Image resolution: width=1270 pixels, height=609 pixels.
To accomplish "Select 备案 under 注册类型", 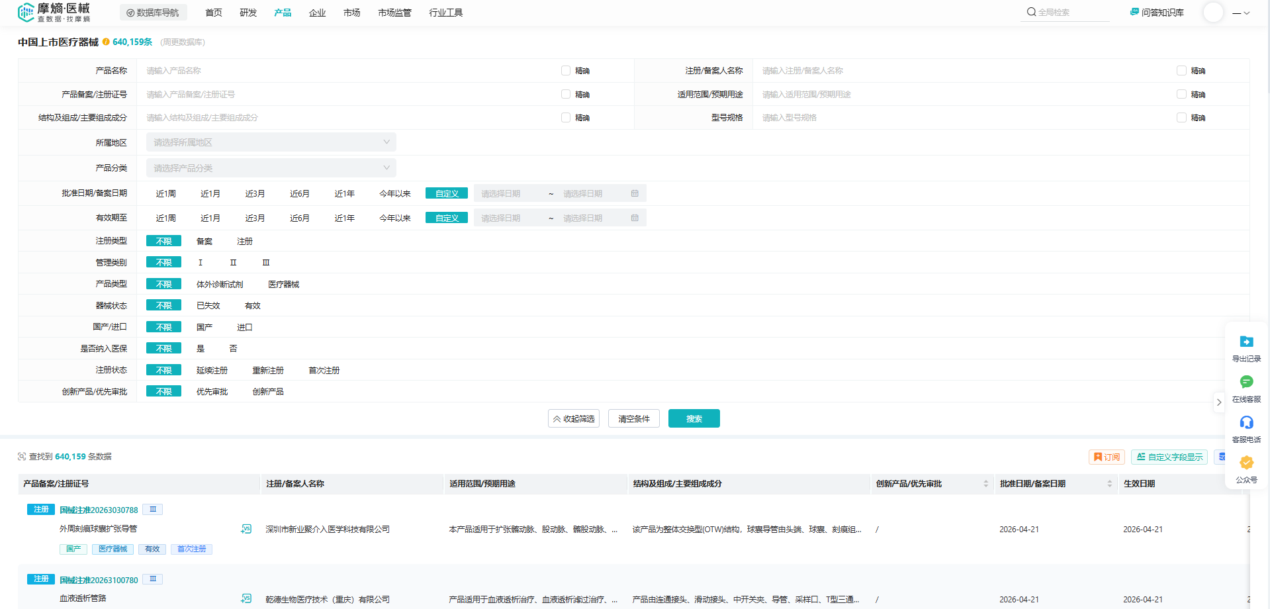I will [x=204, y=241].
